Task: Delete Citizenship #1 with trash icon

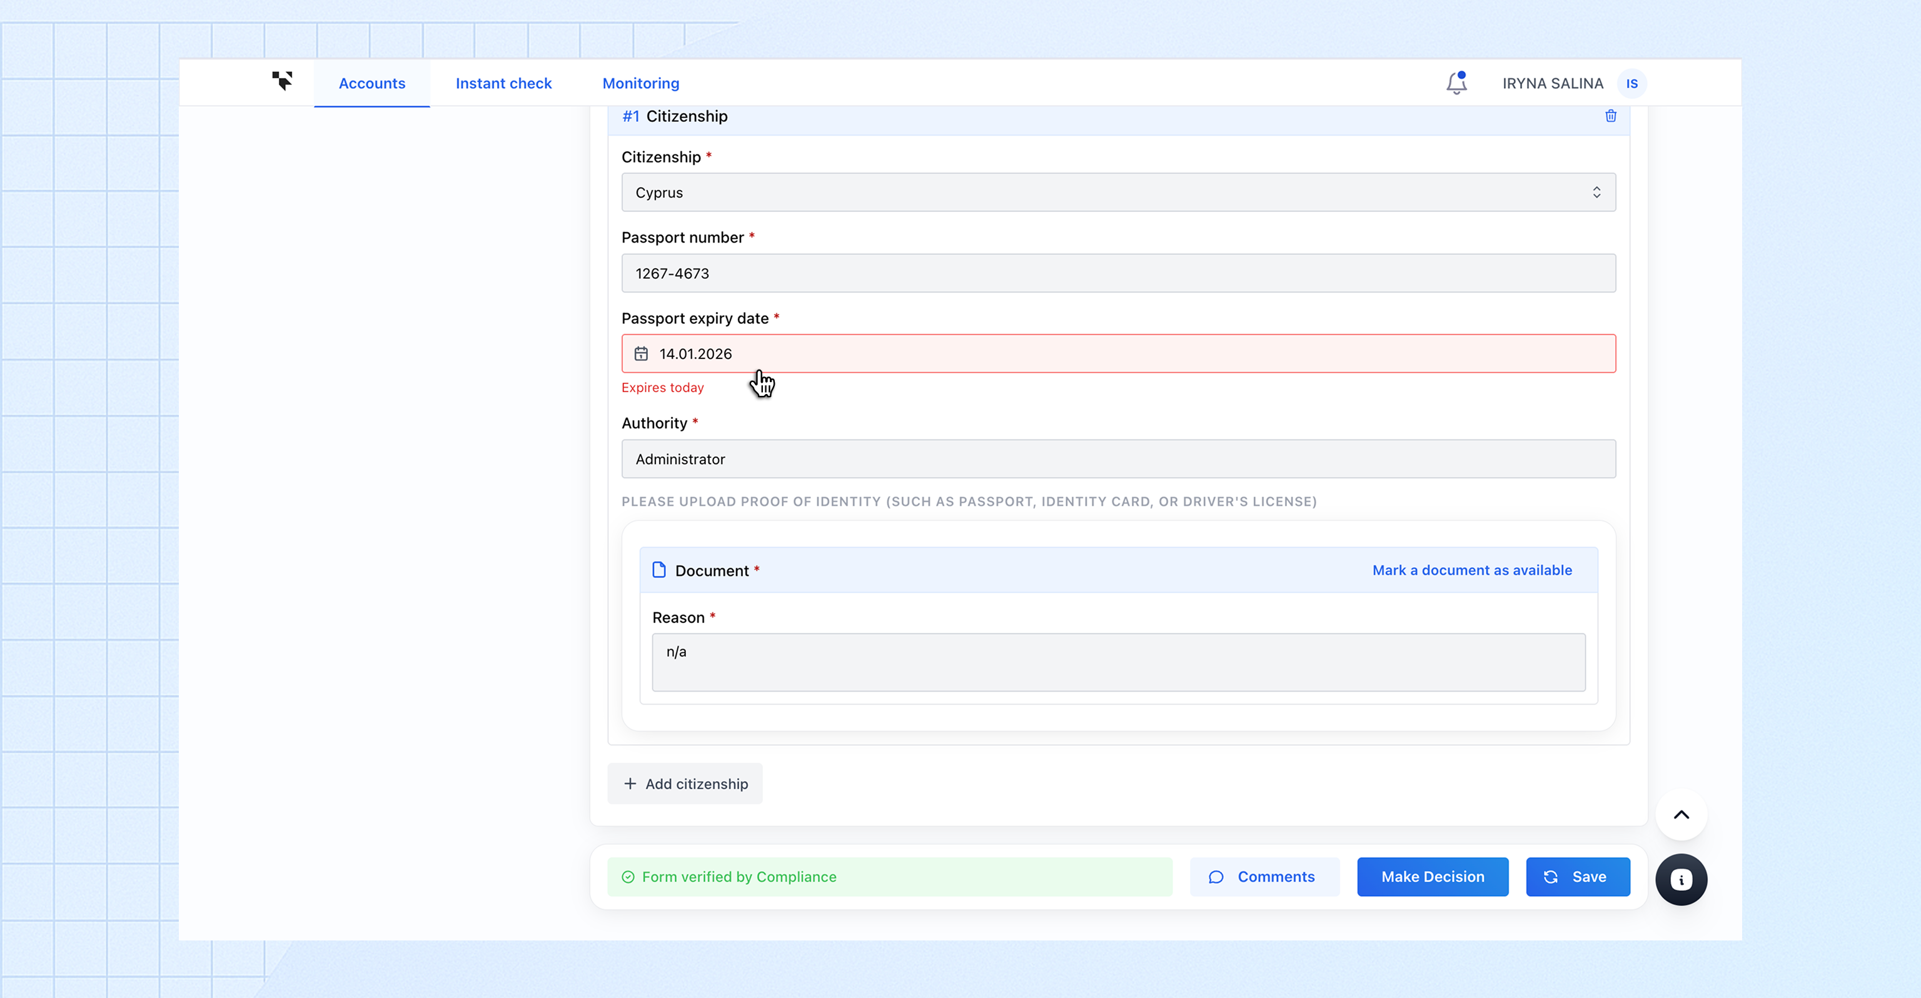Action: point(1610,116)
